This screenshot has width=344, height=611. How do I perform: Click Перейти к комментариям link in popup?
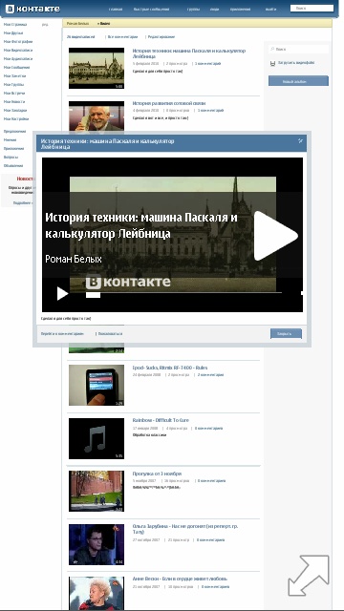point(62,334)
